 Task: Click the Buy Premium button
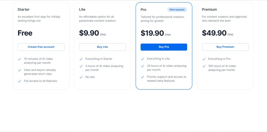coord(225,47)
